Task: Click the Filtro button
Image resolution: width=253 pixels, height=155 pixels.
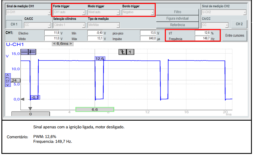Action: [x=178, y=12]
